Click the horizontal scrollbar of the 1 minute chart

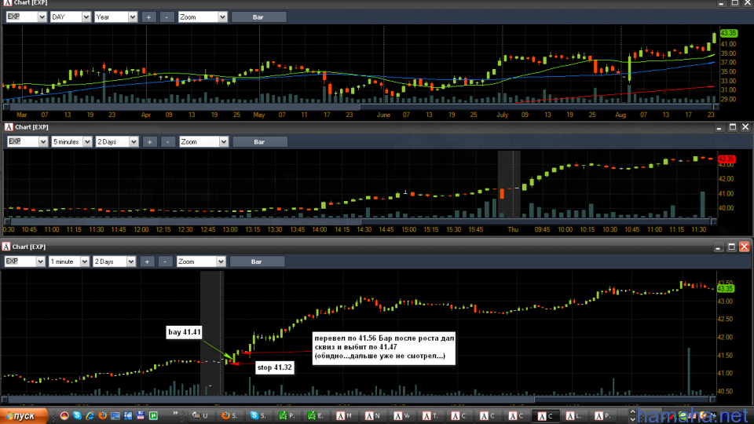coord(358,399)
